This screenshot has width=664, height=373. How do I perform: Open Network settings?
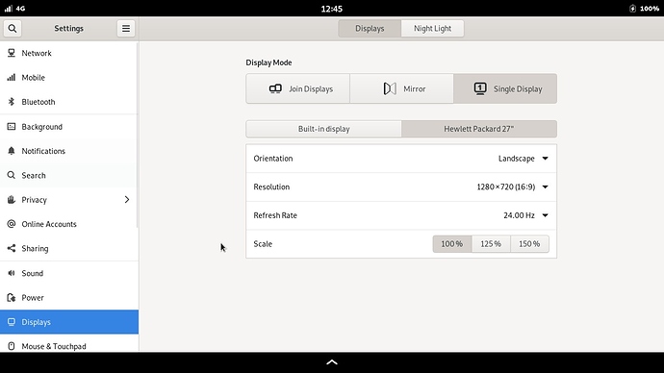click(x=68, y=53)
